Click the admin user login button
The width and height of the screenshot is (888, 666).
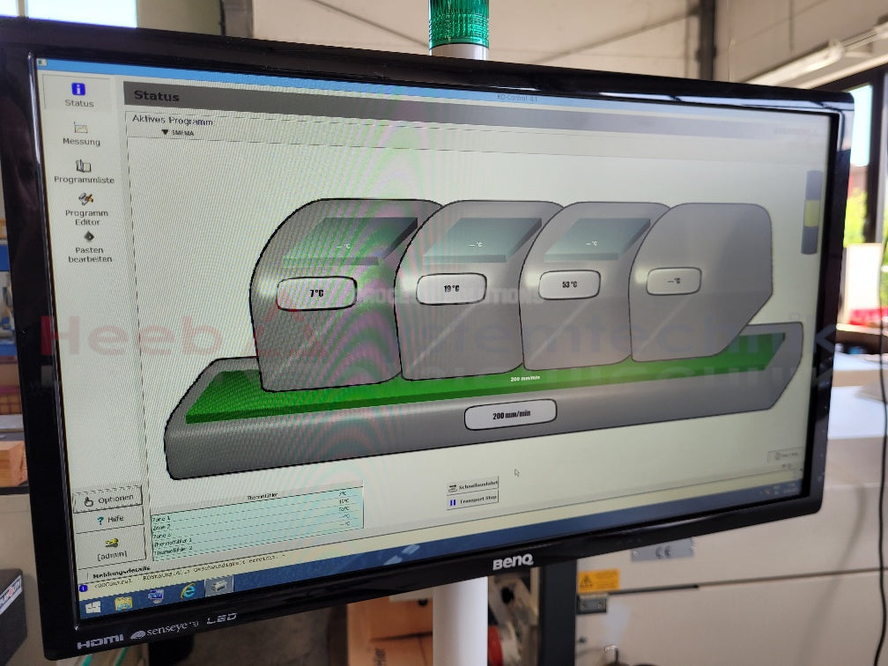click(x=112, y=548)
